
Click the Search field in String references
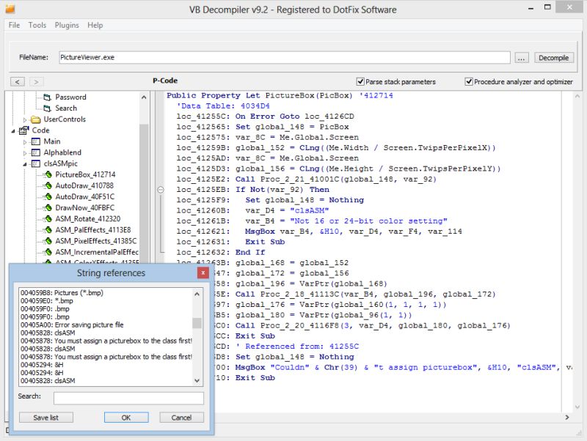[x=128, y=398]
